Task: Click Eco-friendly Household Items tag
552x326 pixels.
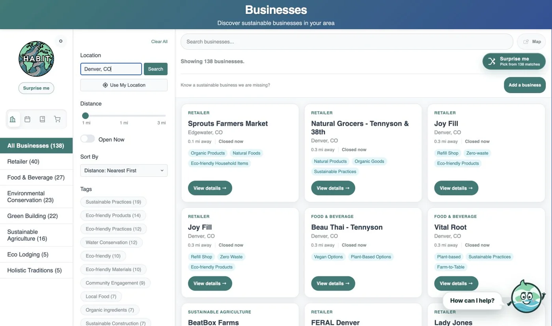Action: [x=219, y=163]
